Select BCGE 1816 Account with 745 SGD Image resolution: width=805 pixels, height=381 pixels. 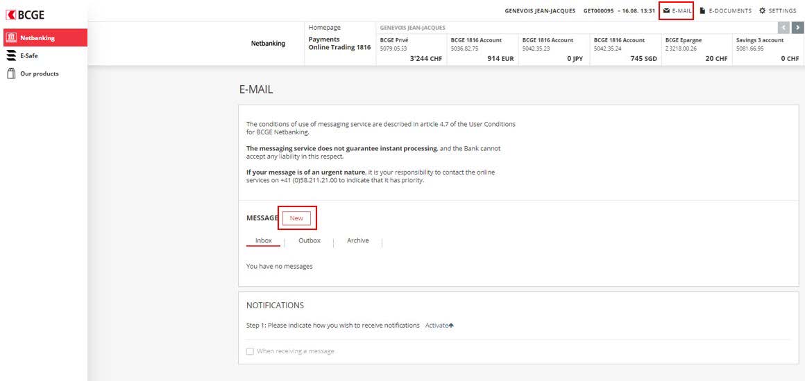click(x=625, y=49)
